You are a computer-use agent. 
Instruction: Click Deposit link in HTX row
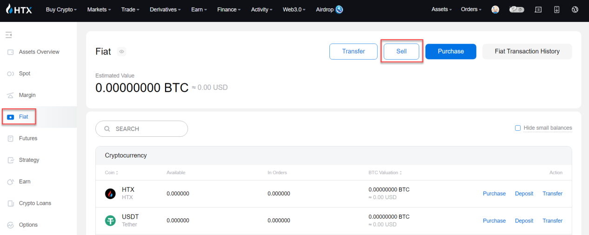(x=524, y=194)
